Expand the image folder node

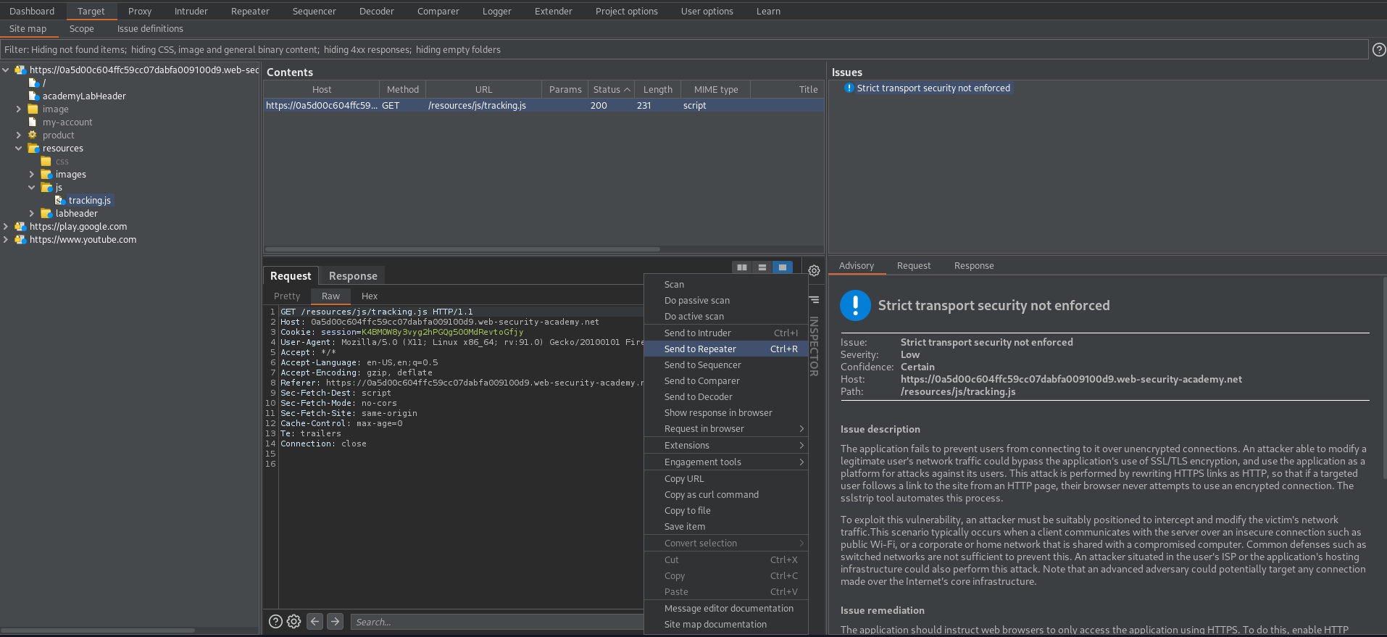pos(19,109)
